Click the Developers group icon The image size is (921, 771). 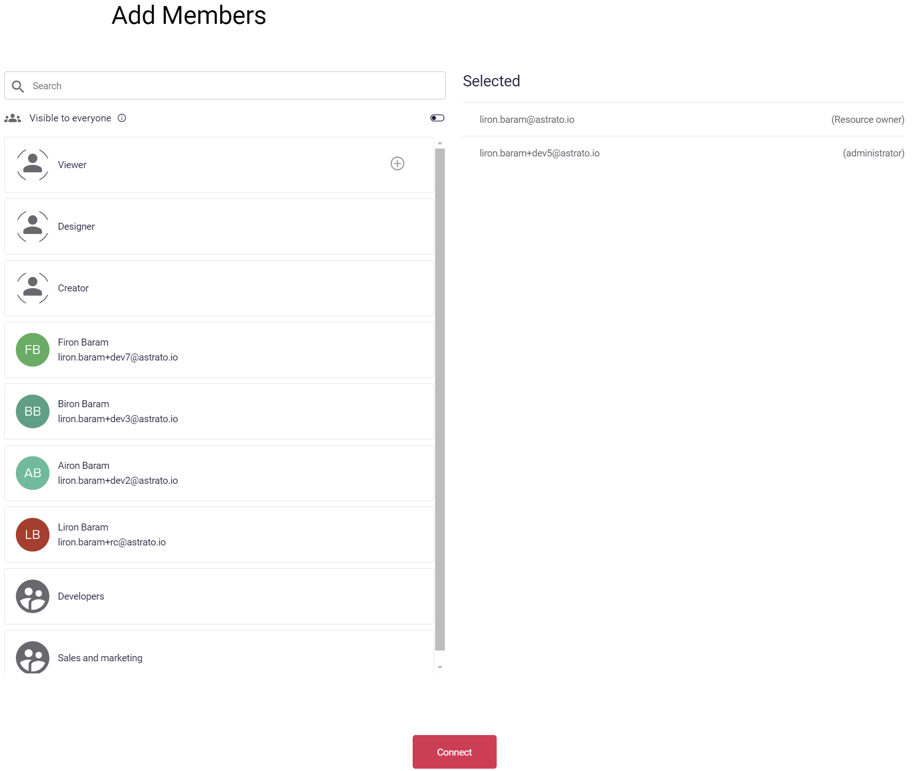[32, 596]
